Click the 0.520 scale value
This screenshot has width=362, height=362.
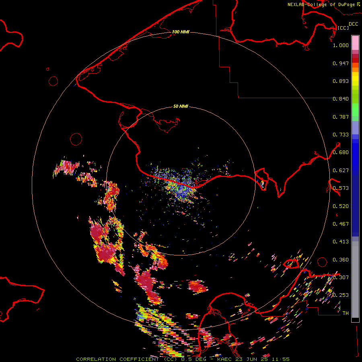341,206
